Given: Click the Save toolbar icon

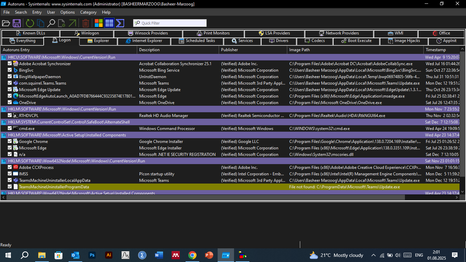Looking at the screenshot, I should 17,23.
